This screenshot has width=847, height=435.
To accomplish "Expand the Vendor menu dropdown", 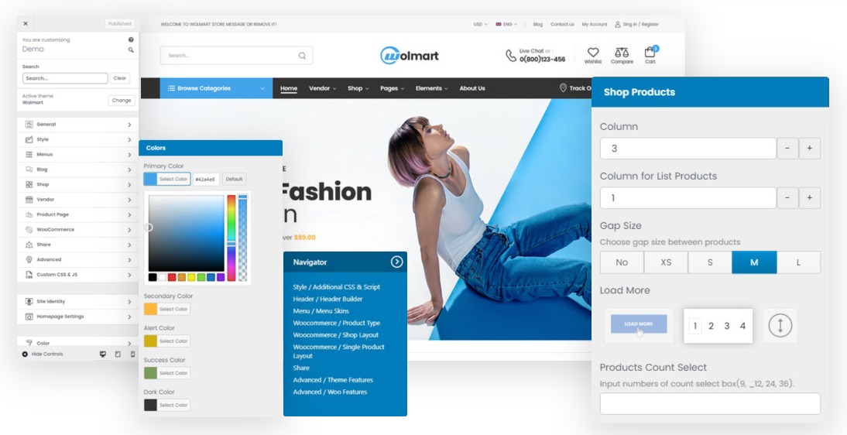I will (323, 88).
